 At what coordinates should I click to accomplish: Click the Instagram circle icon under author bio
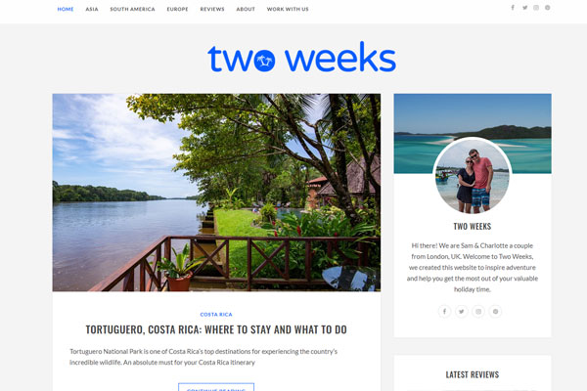click(x=478, y=311)
